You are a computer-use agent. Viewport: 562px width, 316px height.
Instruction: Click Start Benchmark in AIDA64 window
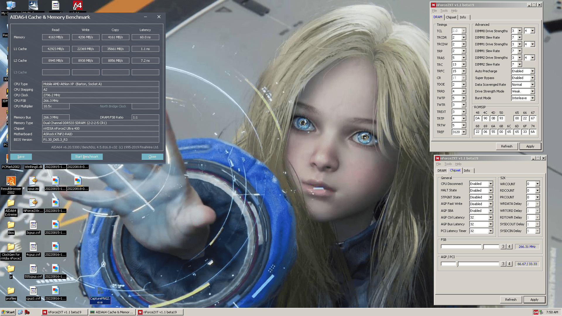[87, 157]
